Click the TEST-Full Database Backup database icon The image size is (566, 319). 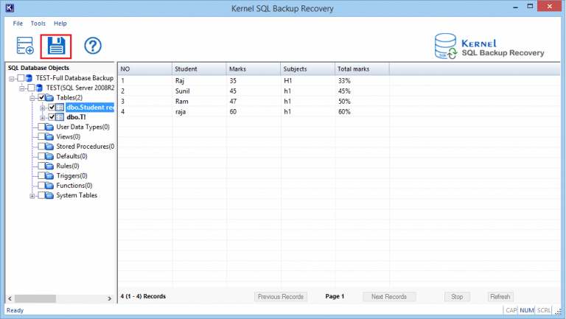pos(29,78)
